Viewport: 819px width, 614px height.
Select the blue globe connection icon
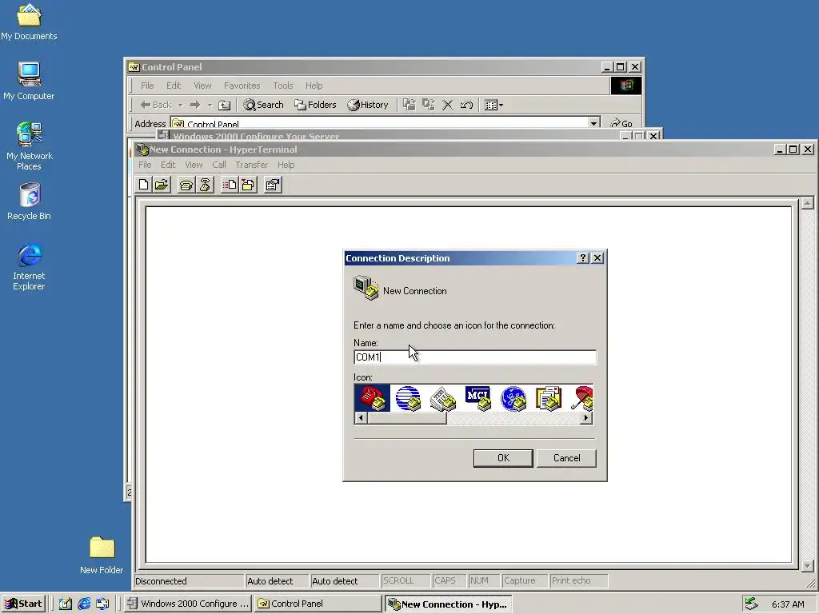[x=407, y=398]
